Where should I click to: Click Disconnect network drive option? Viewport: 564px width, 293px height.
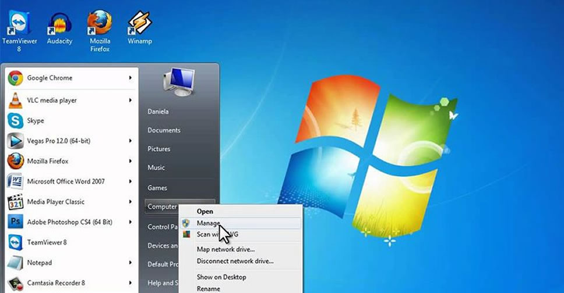[235, 261]
